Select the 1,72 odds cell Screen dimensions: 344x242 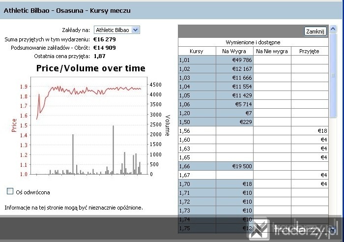(197, 202)
